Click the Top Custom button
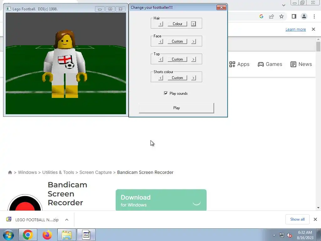This screenshot has width=321, height=241. [x=177, y=59]
